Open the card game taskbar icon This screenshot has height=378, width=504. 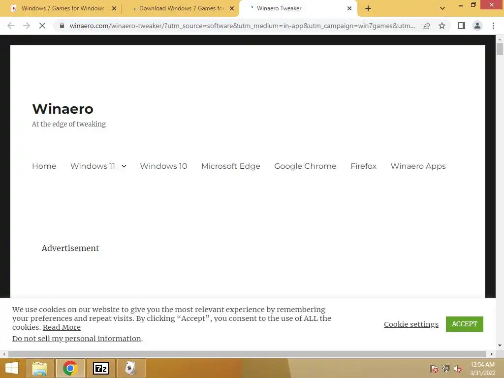pos(131,368)
